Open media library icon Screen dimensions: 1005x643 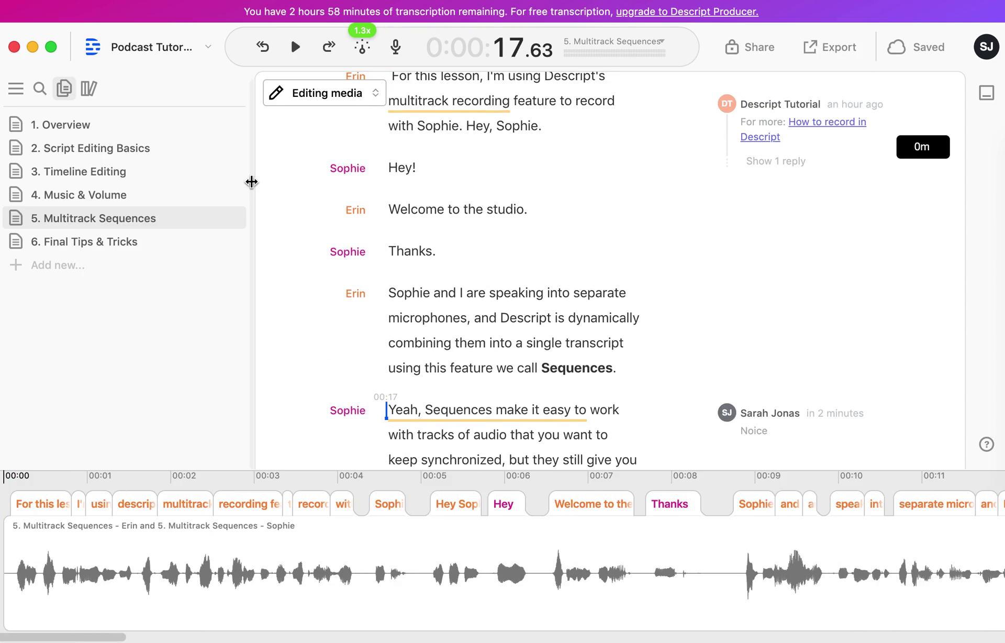click(89, 88)
